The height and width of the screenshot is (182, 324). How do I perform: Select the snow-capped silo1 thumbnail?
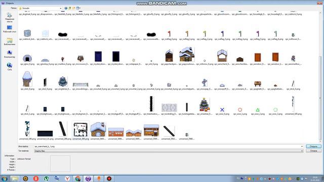coord(27,79)
